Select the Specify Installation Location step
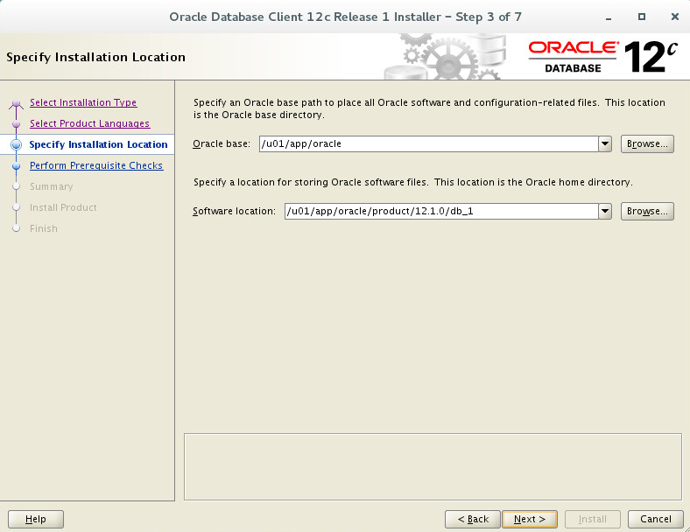The height and width of the screenshot is (532, 690). point(98,144)
